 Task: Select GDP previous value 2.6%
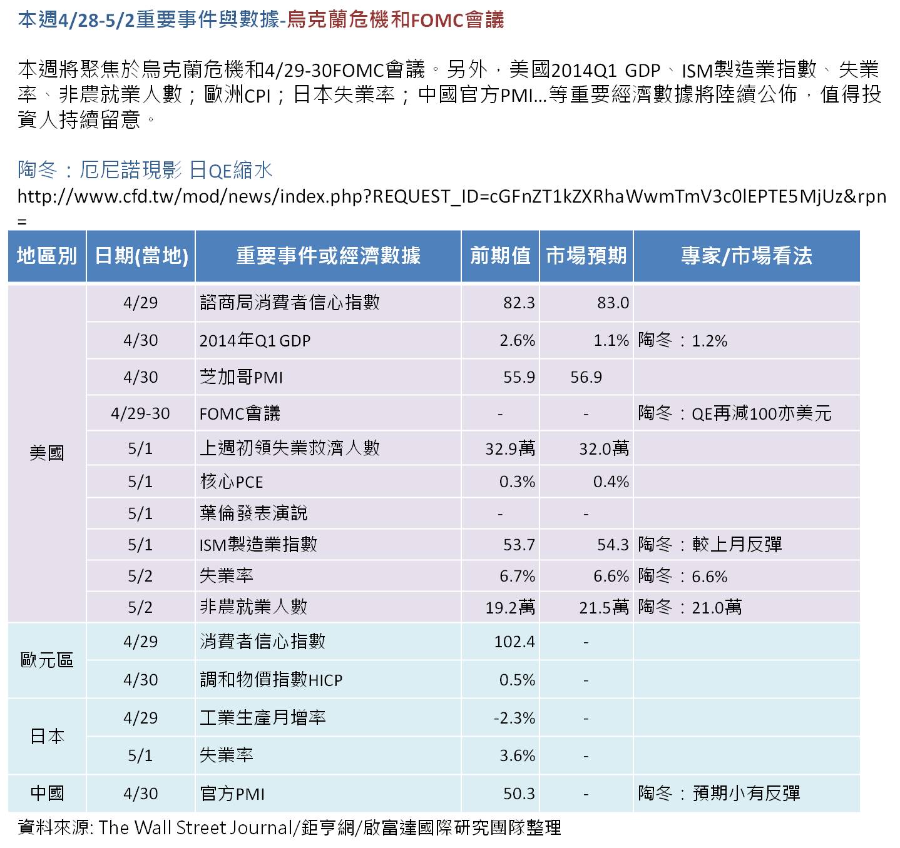click(517, 341)
